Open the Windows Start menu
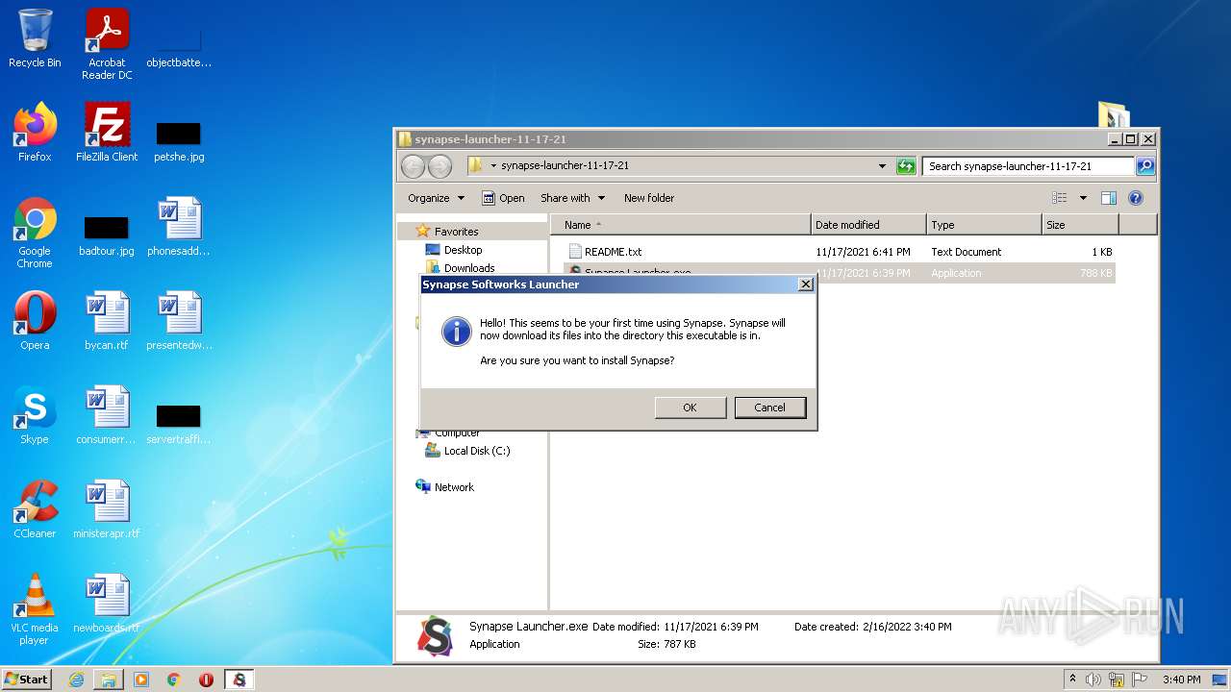Screen dimensions: 1231x692 tap(27, 679)
